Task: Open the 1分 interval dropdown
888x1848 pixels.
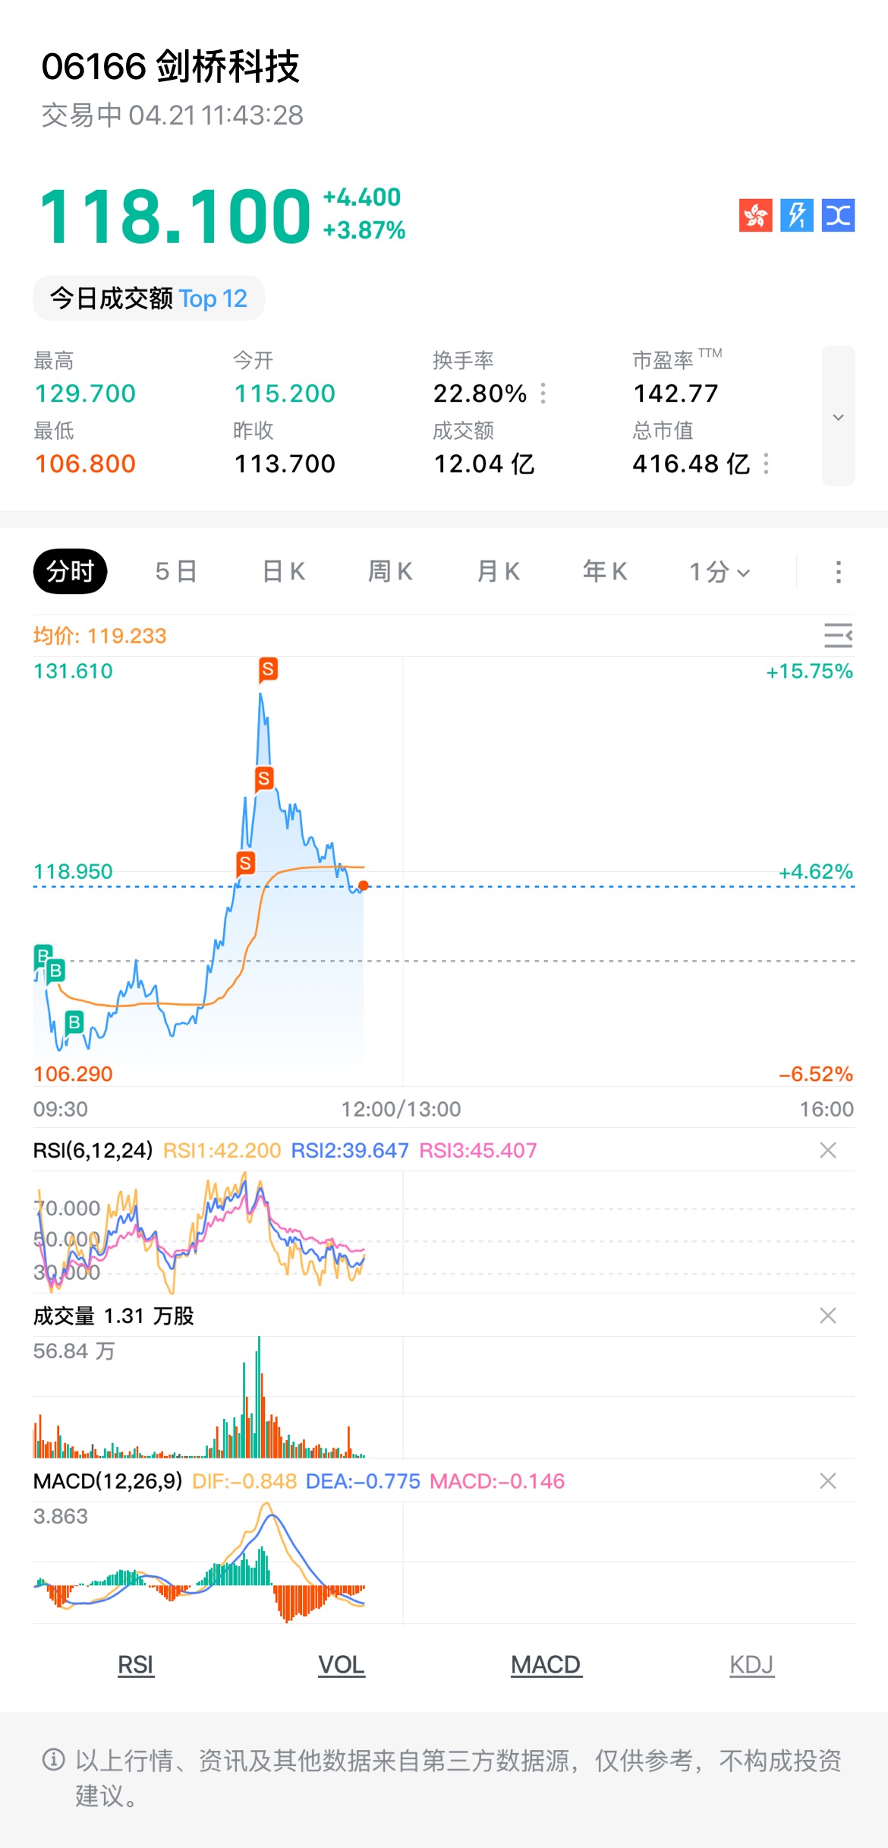Action: (x=719, y=572)
